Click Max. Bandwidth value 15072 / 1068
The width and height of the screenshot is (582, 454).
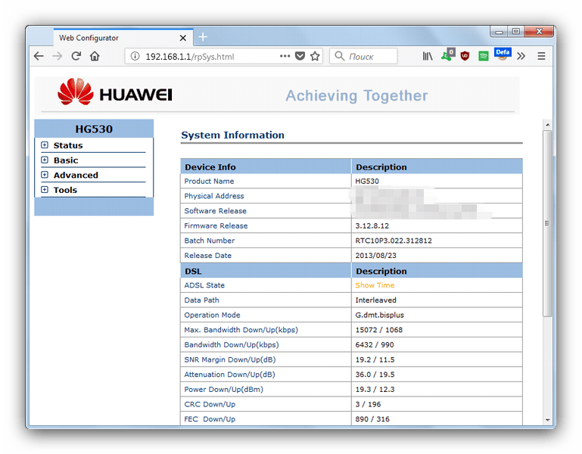click(378, 330)
